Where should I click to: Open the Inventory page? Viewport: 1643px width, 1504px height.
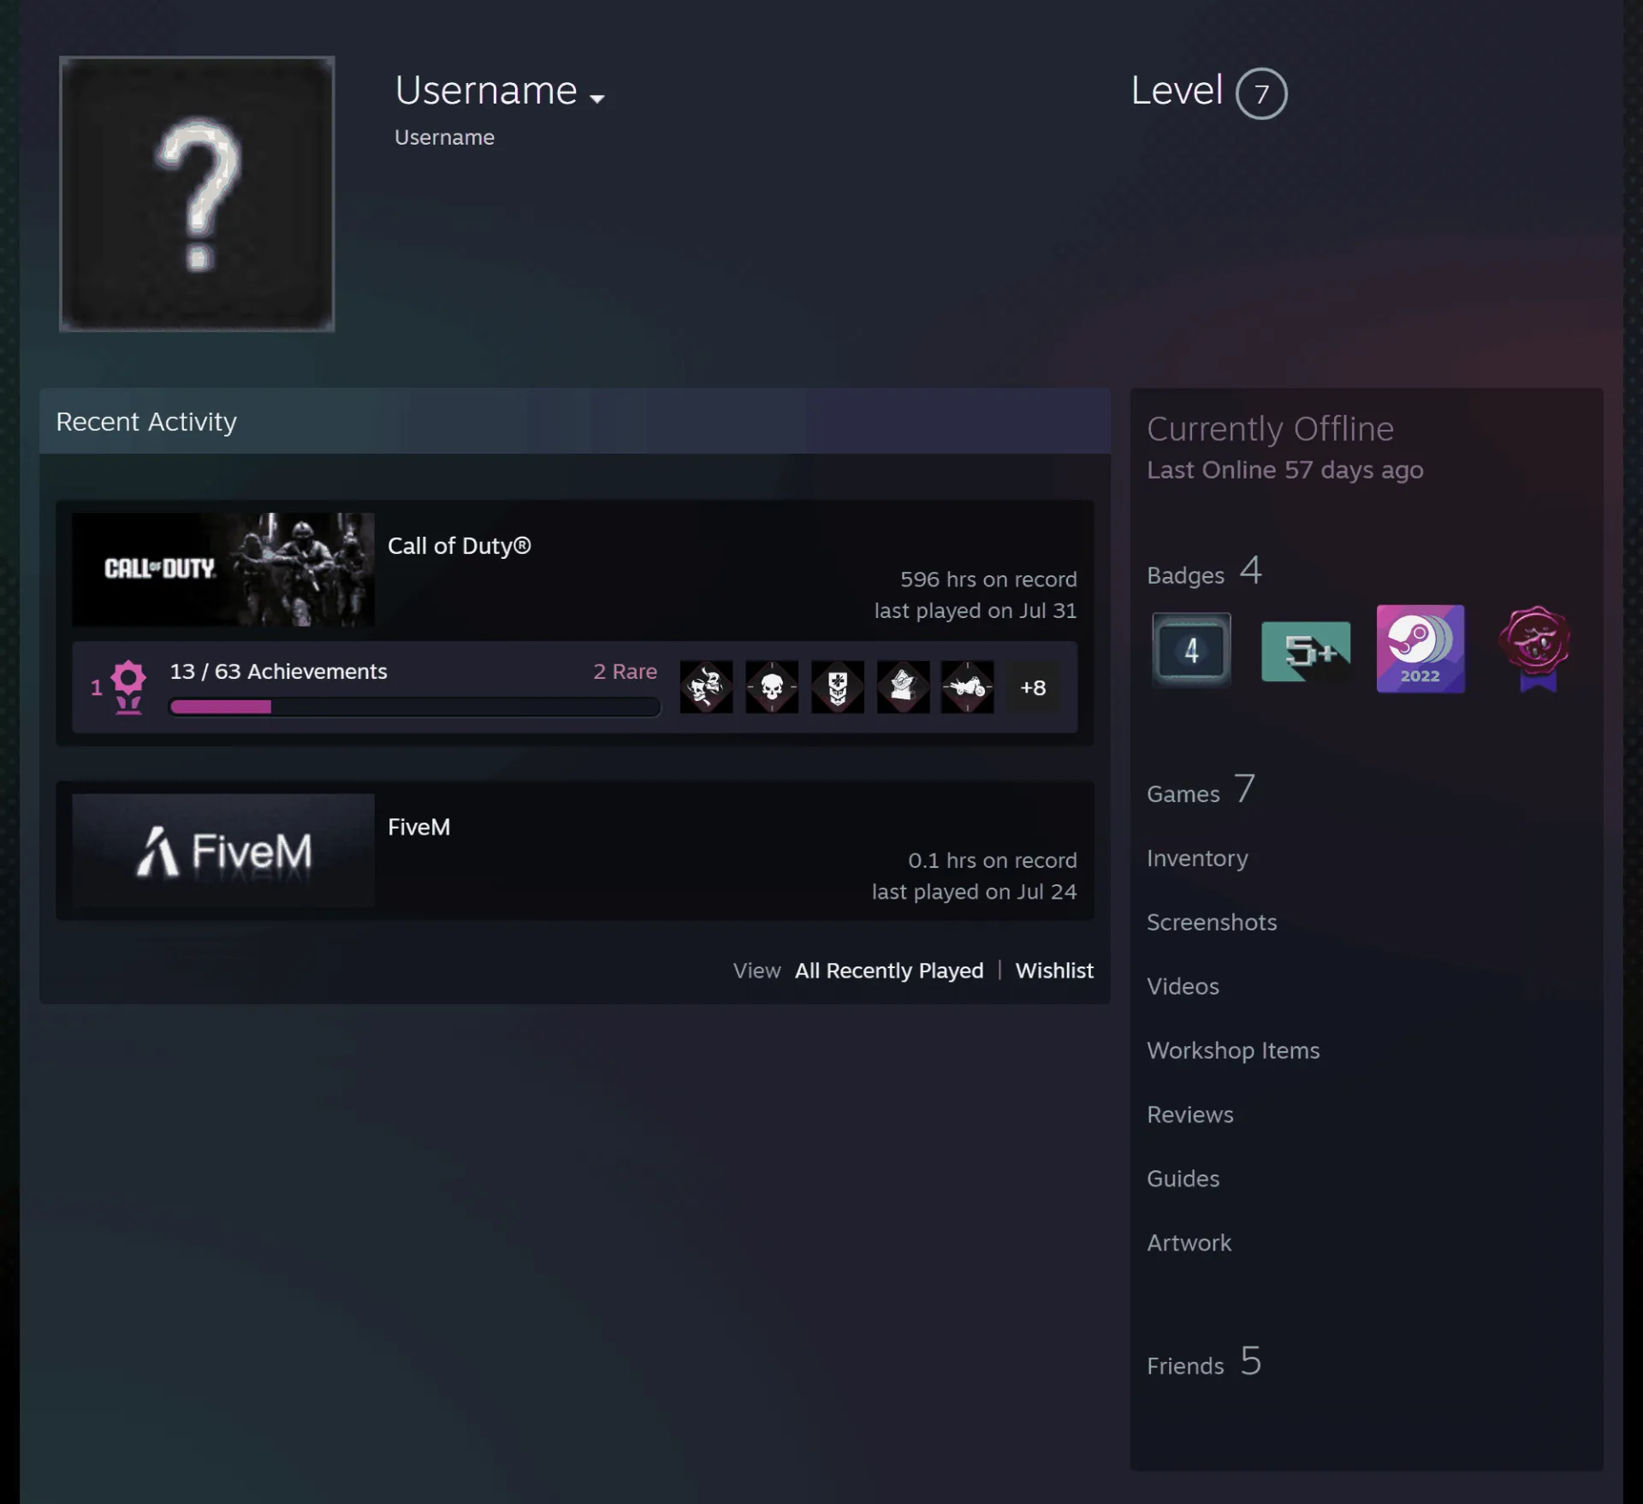click(x=1197, y=858)
